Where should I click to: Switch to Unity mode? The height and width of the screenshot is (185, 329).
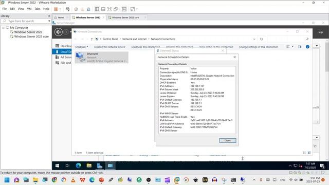tap(116, 9)
